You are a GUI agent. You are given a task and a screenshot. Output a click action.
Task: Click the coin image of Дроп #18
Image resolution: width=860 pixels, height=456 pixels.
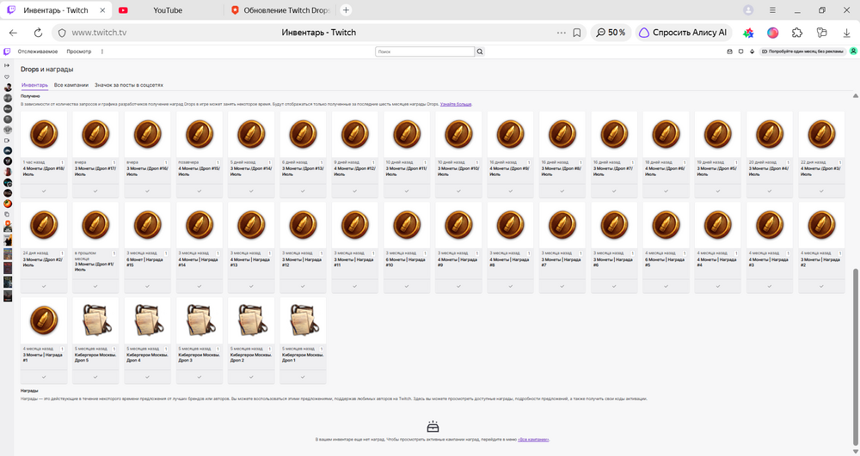coord(44,135)
